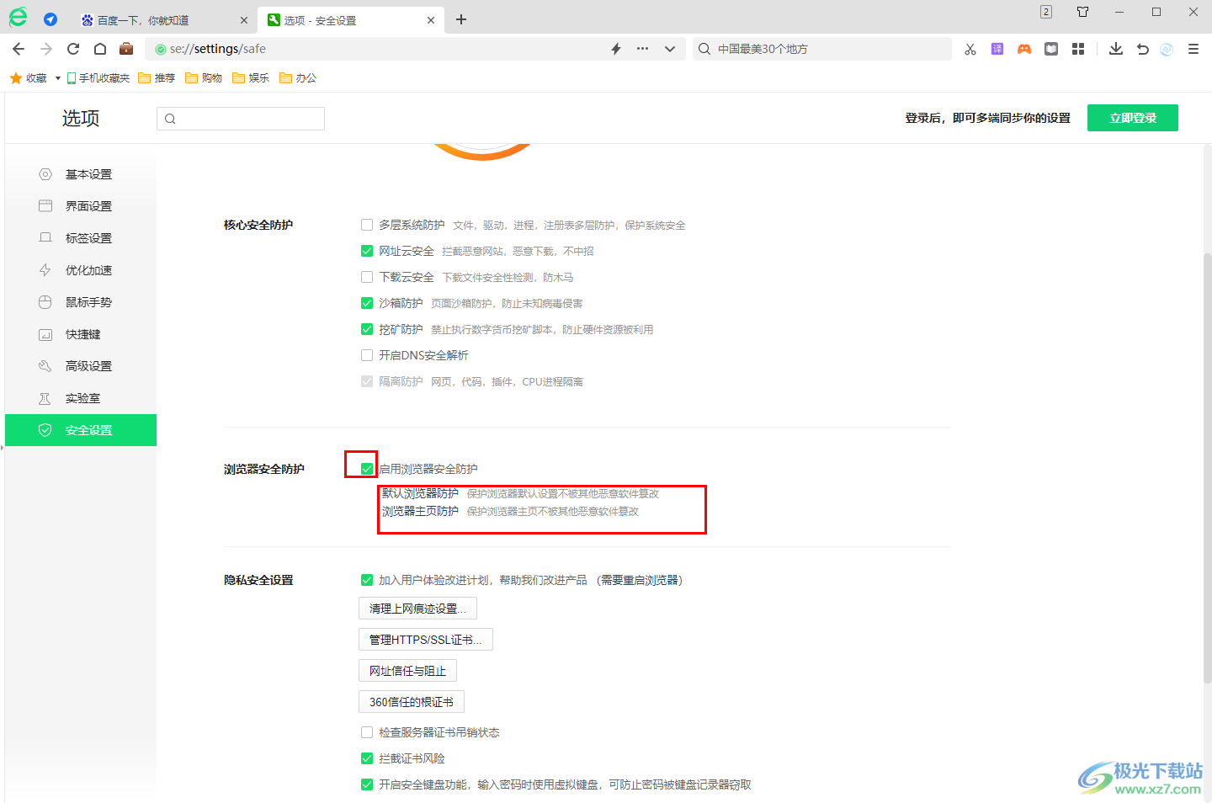Enable 下载云安全 checkbox
This screenshot has height=803, width=1212.
coord(367,277)
